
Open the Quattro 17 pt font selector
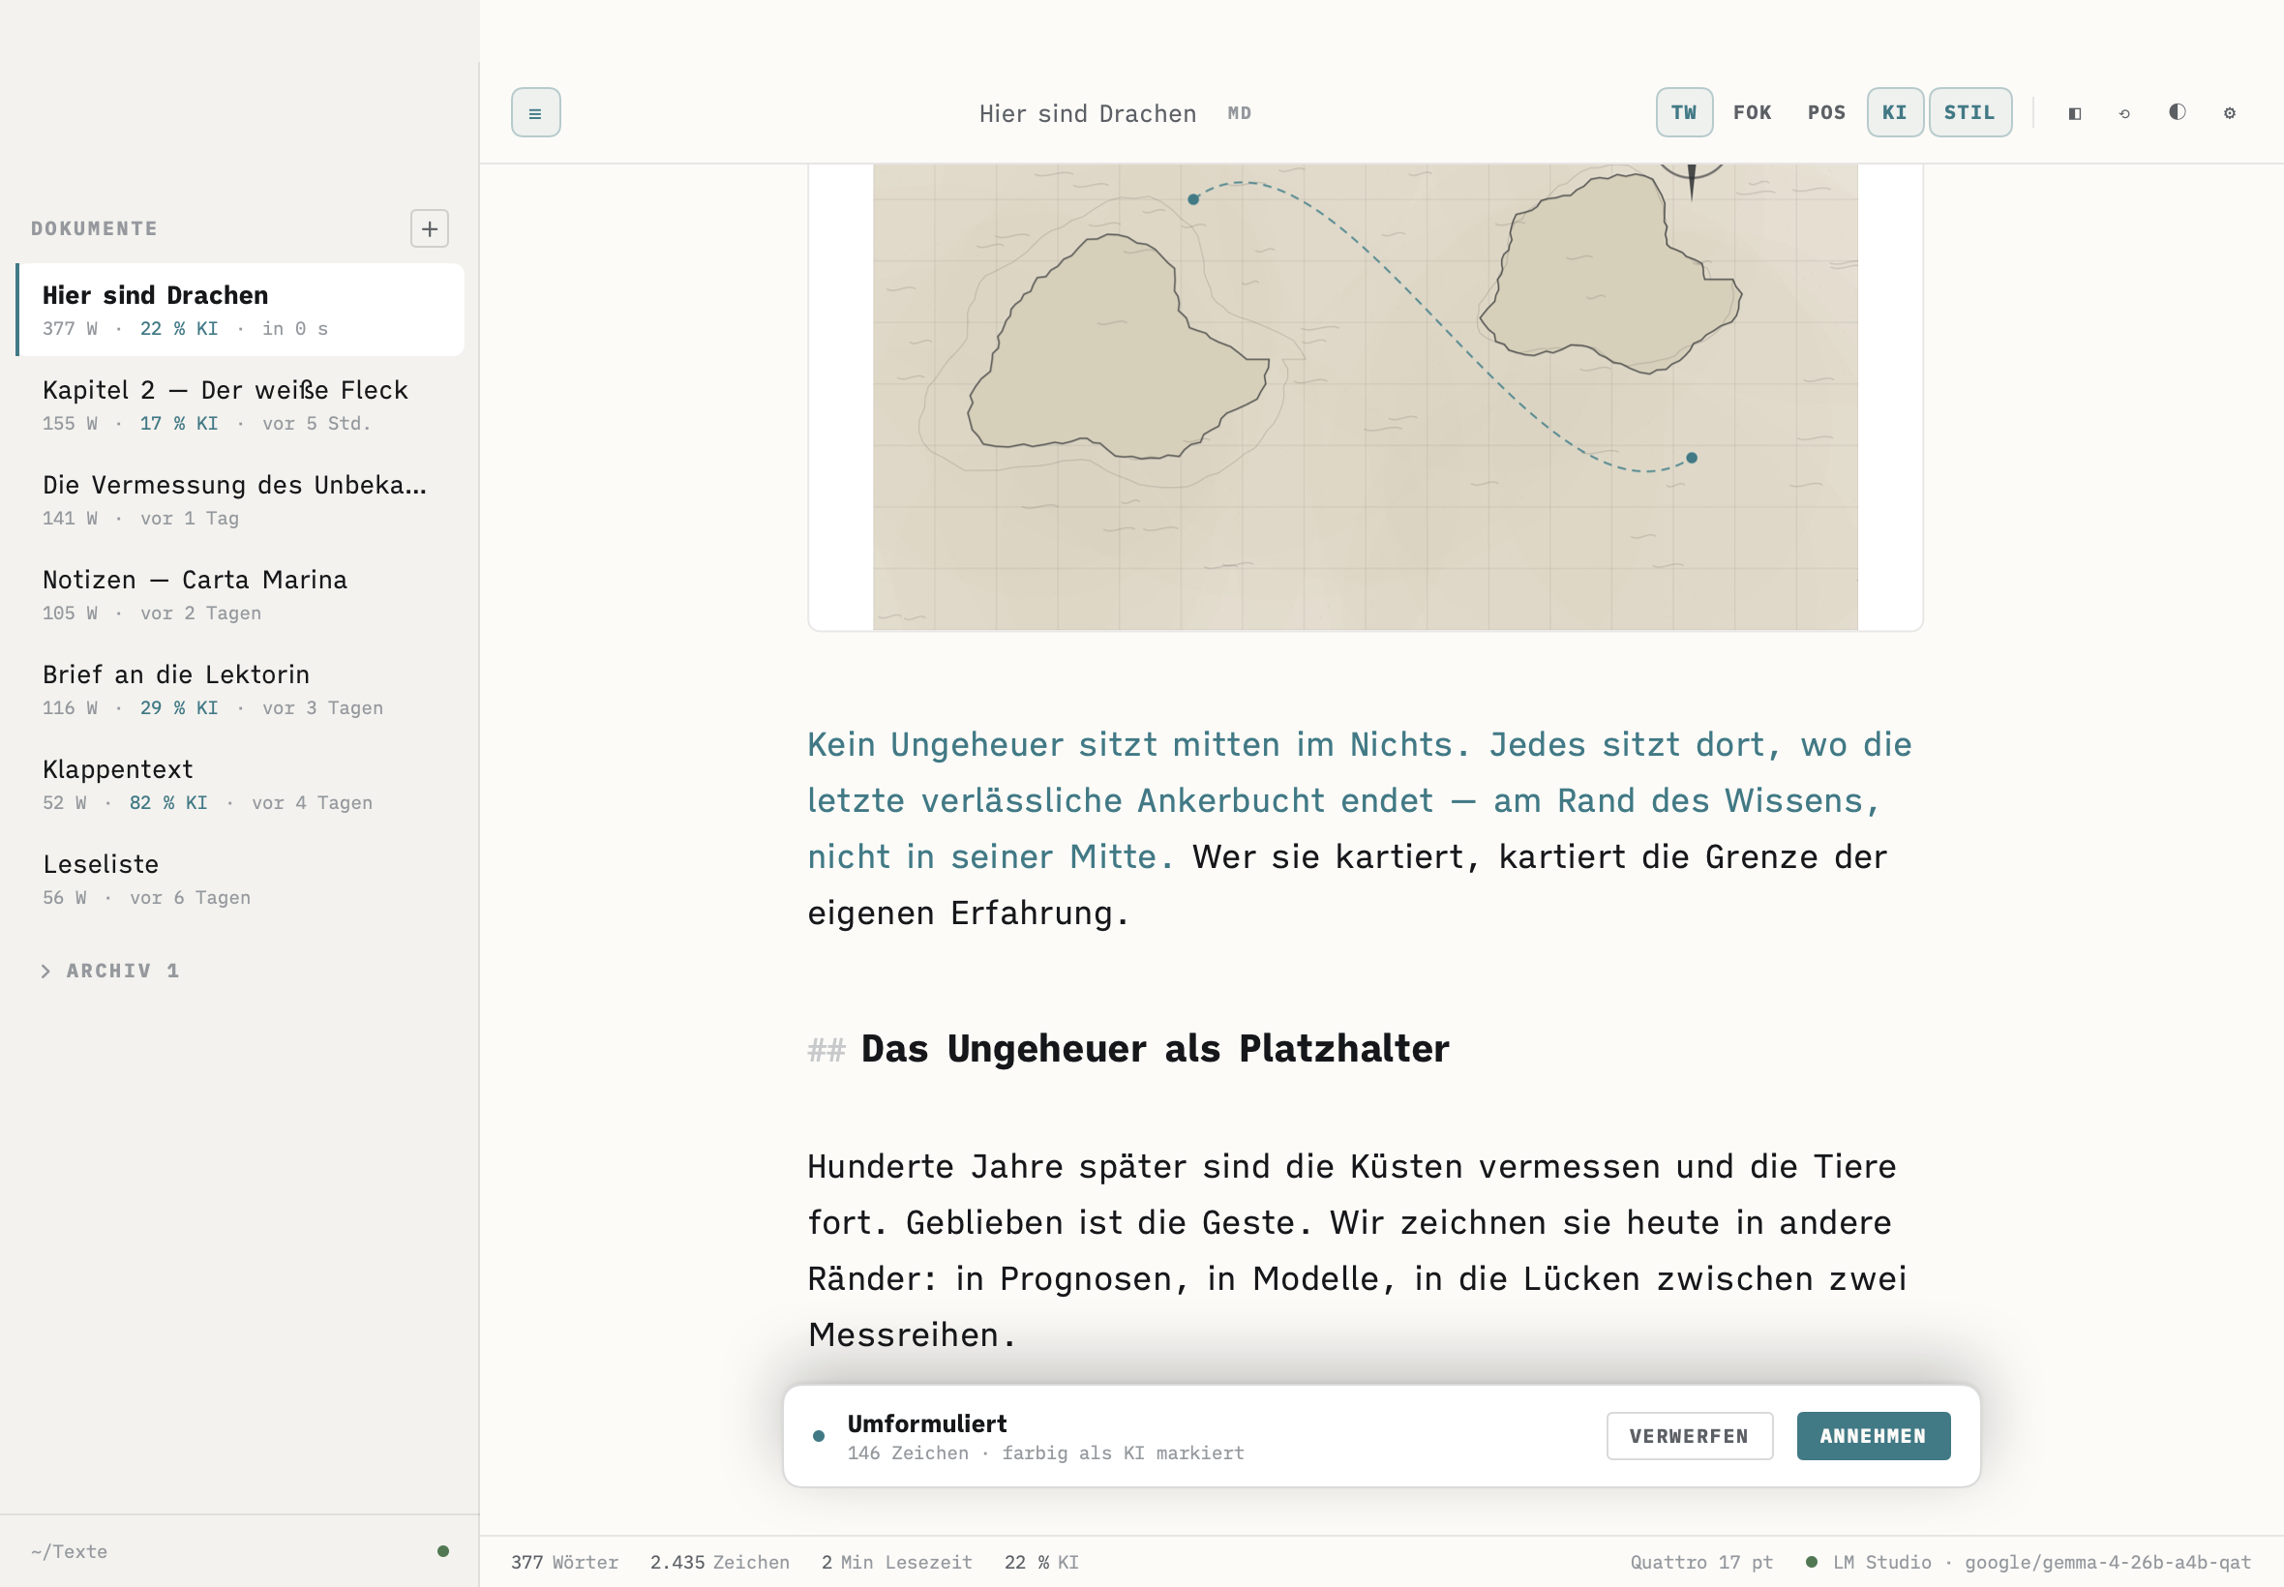tap(1701, 1562)
